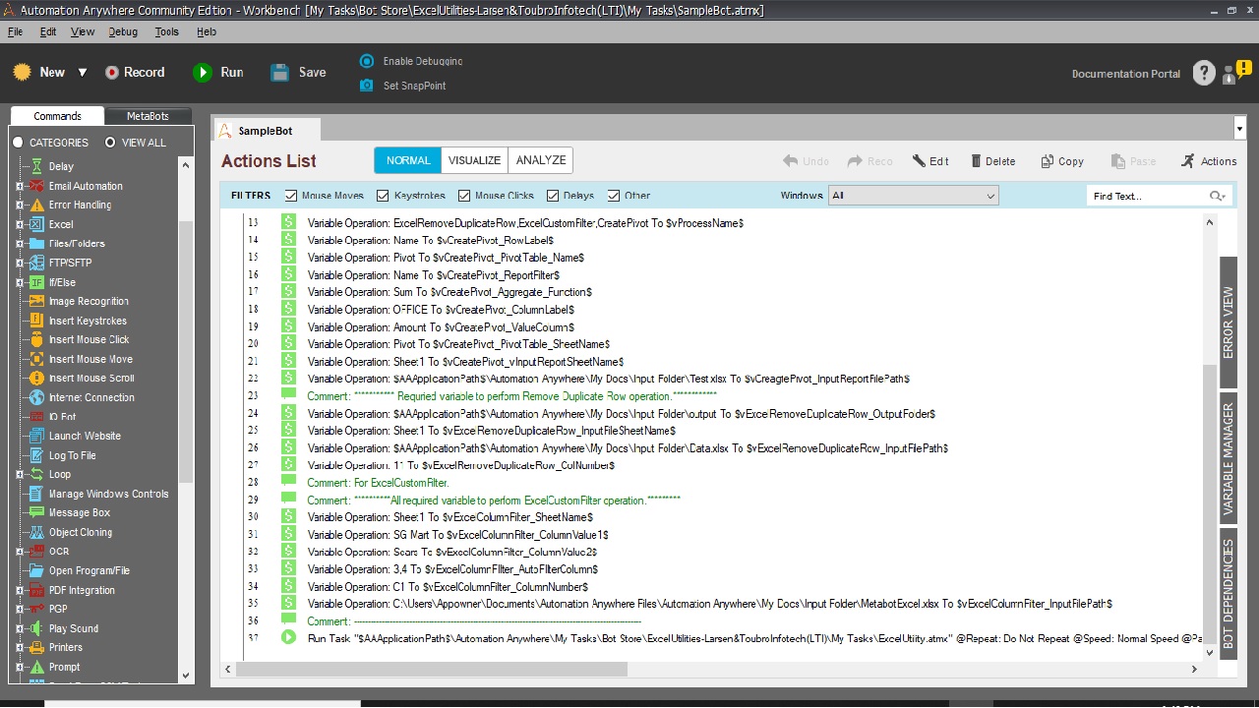This screenshot has width=1259, height=708.
Task: Toggle the Keystrokes filter checkbox
Action: tap(384, 196)
